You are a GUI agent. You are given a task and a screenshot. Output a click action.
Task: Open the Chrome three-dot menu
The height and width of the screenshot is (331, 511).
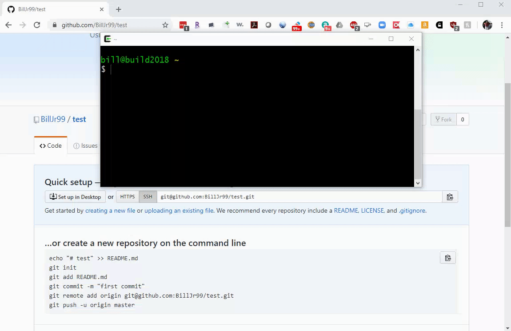point(502,25)
